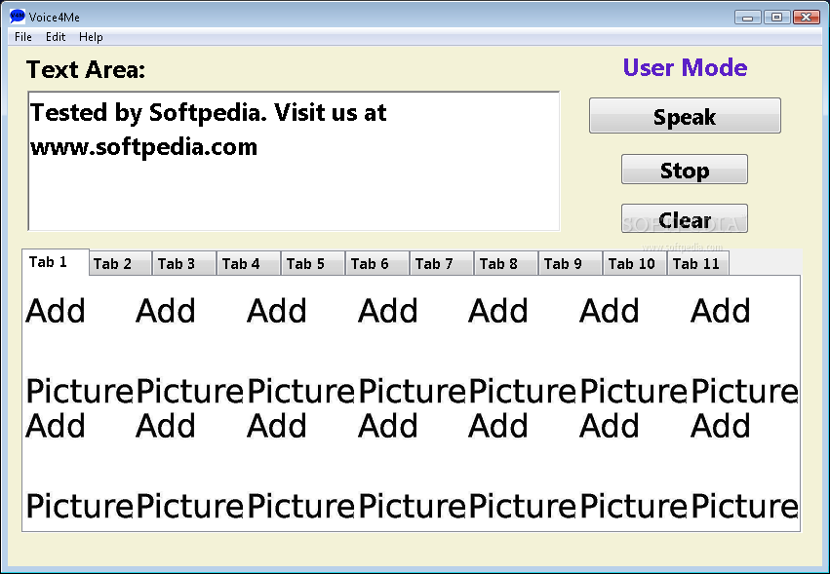The width and height of the screenshot is (830, 574).
Task: Minimize the Voice4Me window
Action: coord(748,18)
